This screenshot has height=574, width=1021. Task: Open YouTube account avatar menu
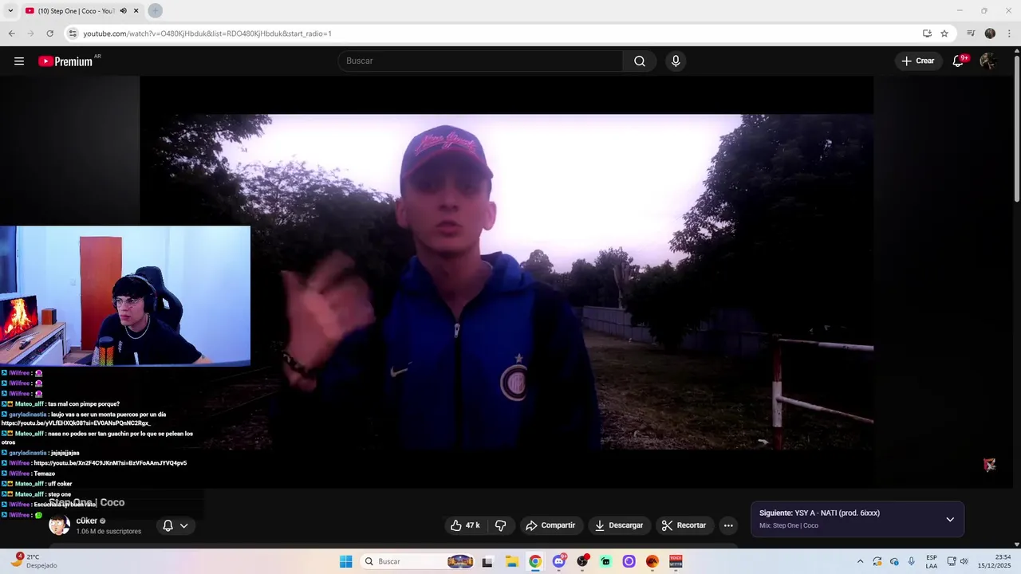987,61
